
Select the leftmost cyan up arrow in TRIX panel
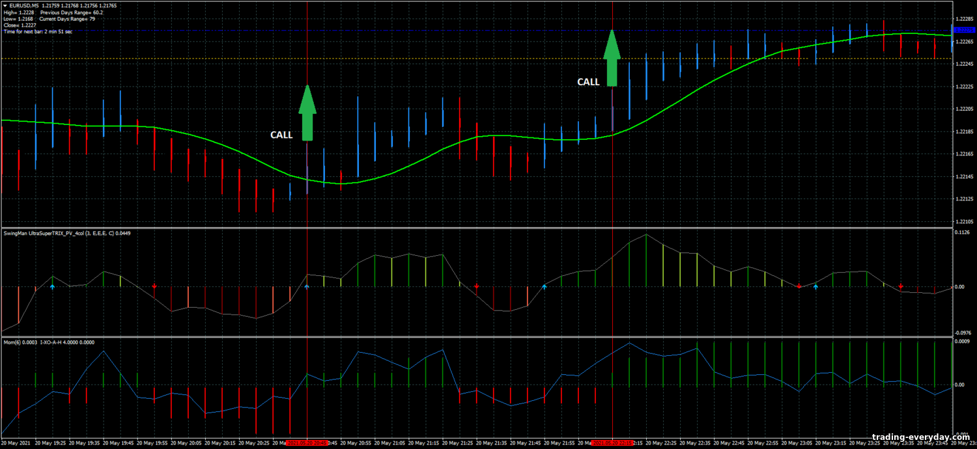point(53,286)
